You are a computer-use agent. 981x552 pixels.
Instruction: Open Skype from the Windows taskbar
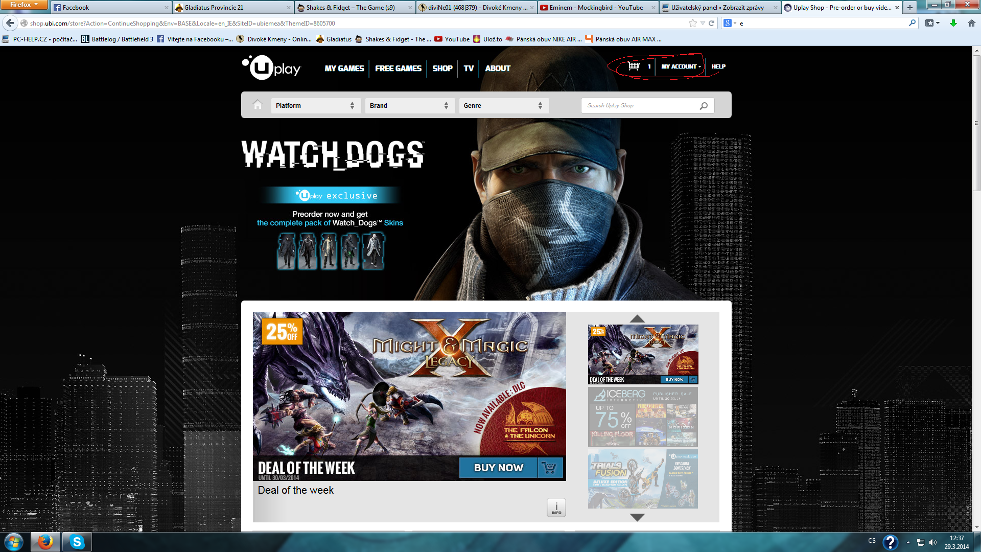(x=77, y=541)
